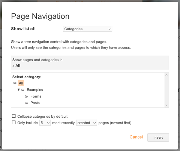Open the page count dropdown showing 5
The height and width of the screenshot is (151, 180).
click(x=45, y=123)
